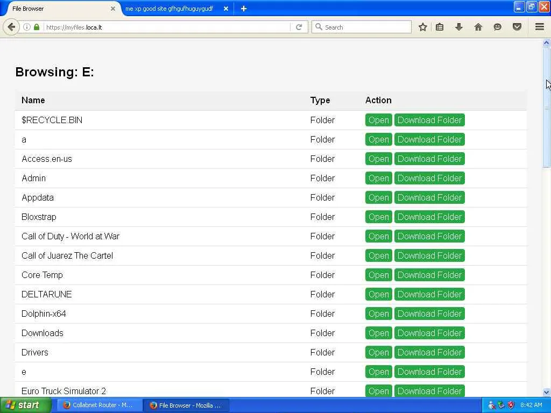Screen dimensions: 551x413
Task: Go to the Firefox home page icon
Action: 478,27
